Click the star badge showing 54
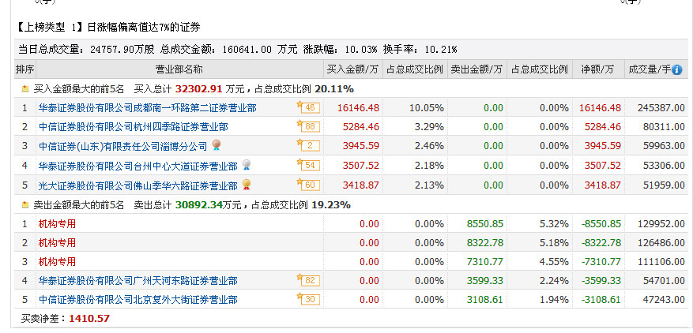The height and width of the screenshot is (333, 693). click(308, 165)
